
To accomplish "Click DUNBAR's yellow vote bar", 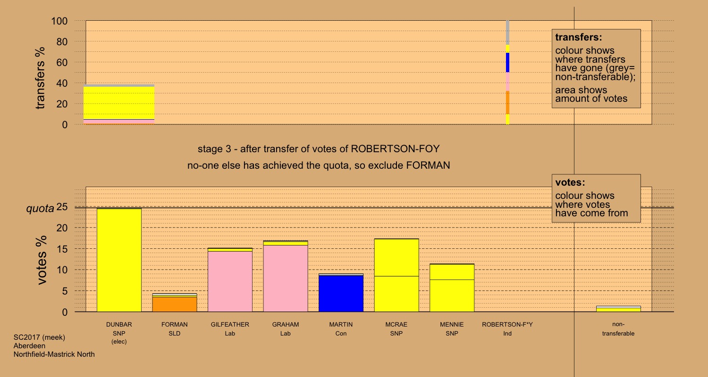I will [x=119, y=260].
